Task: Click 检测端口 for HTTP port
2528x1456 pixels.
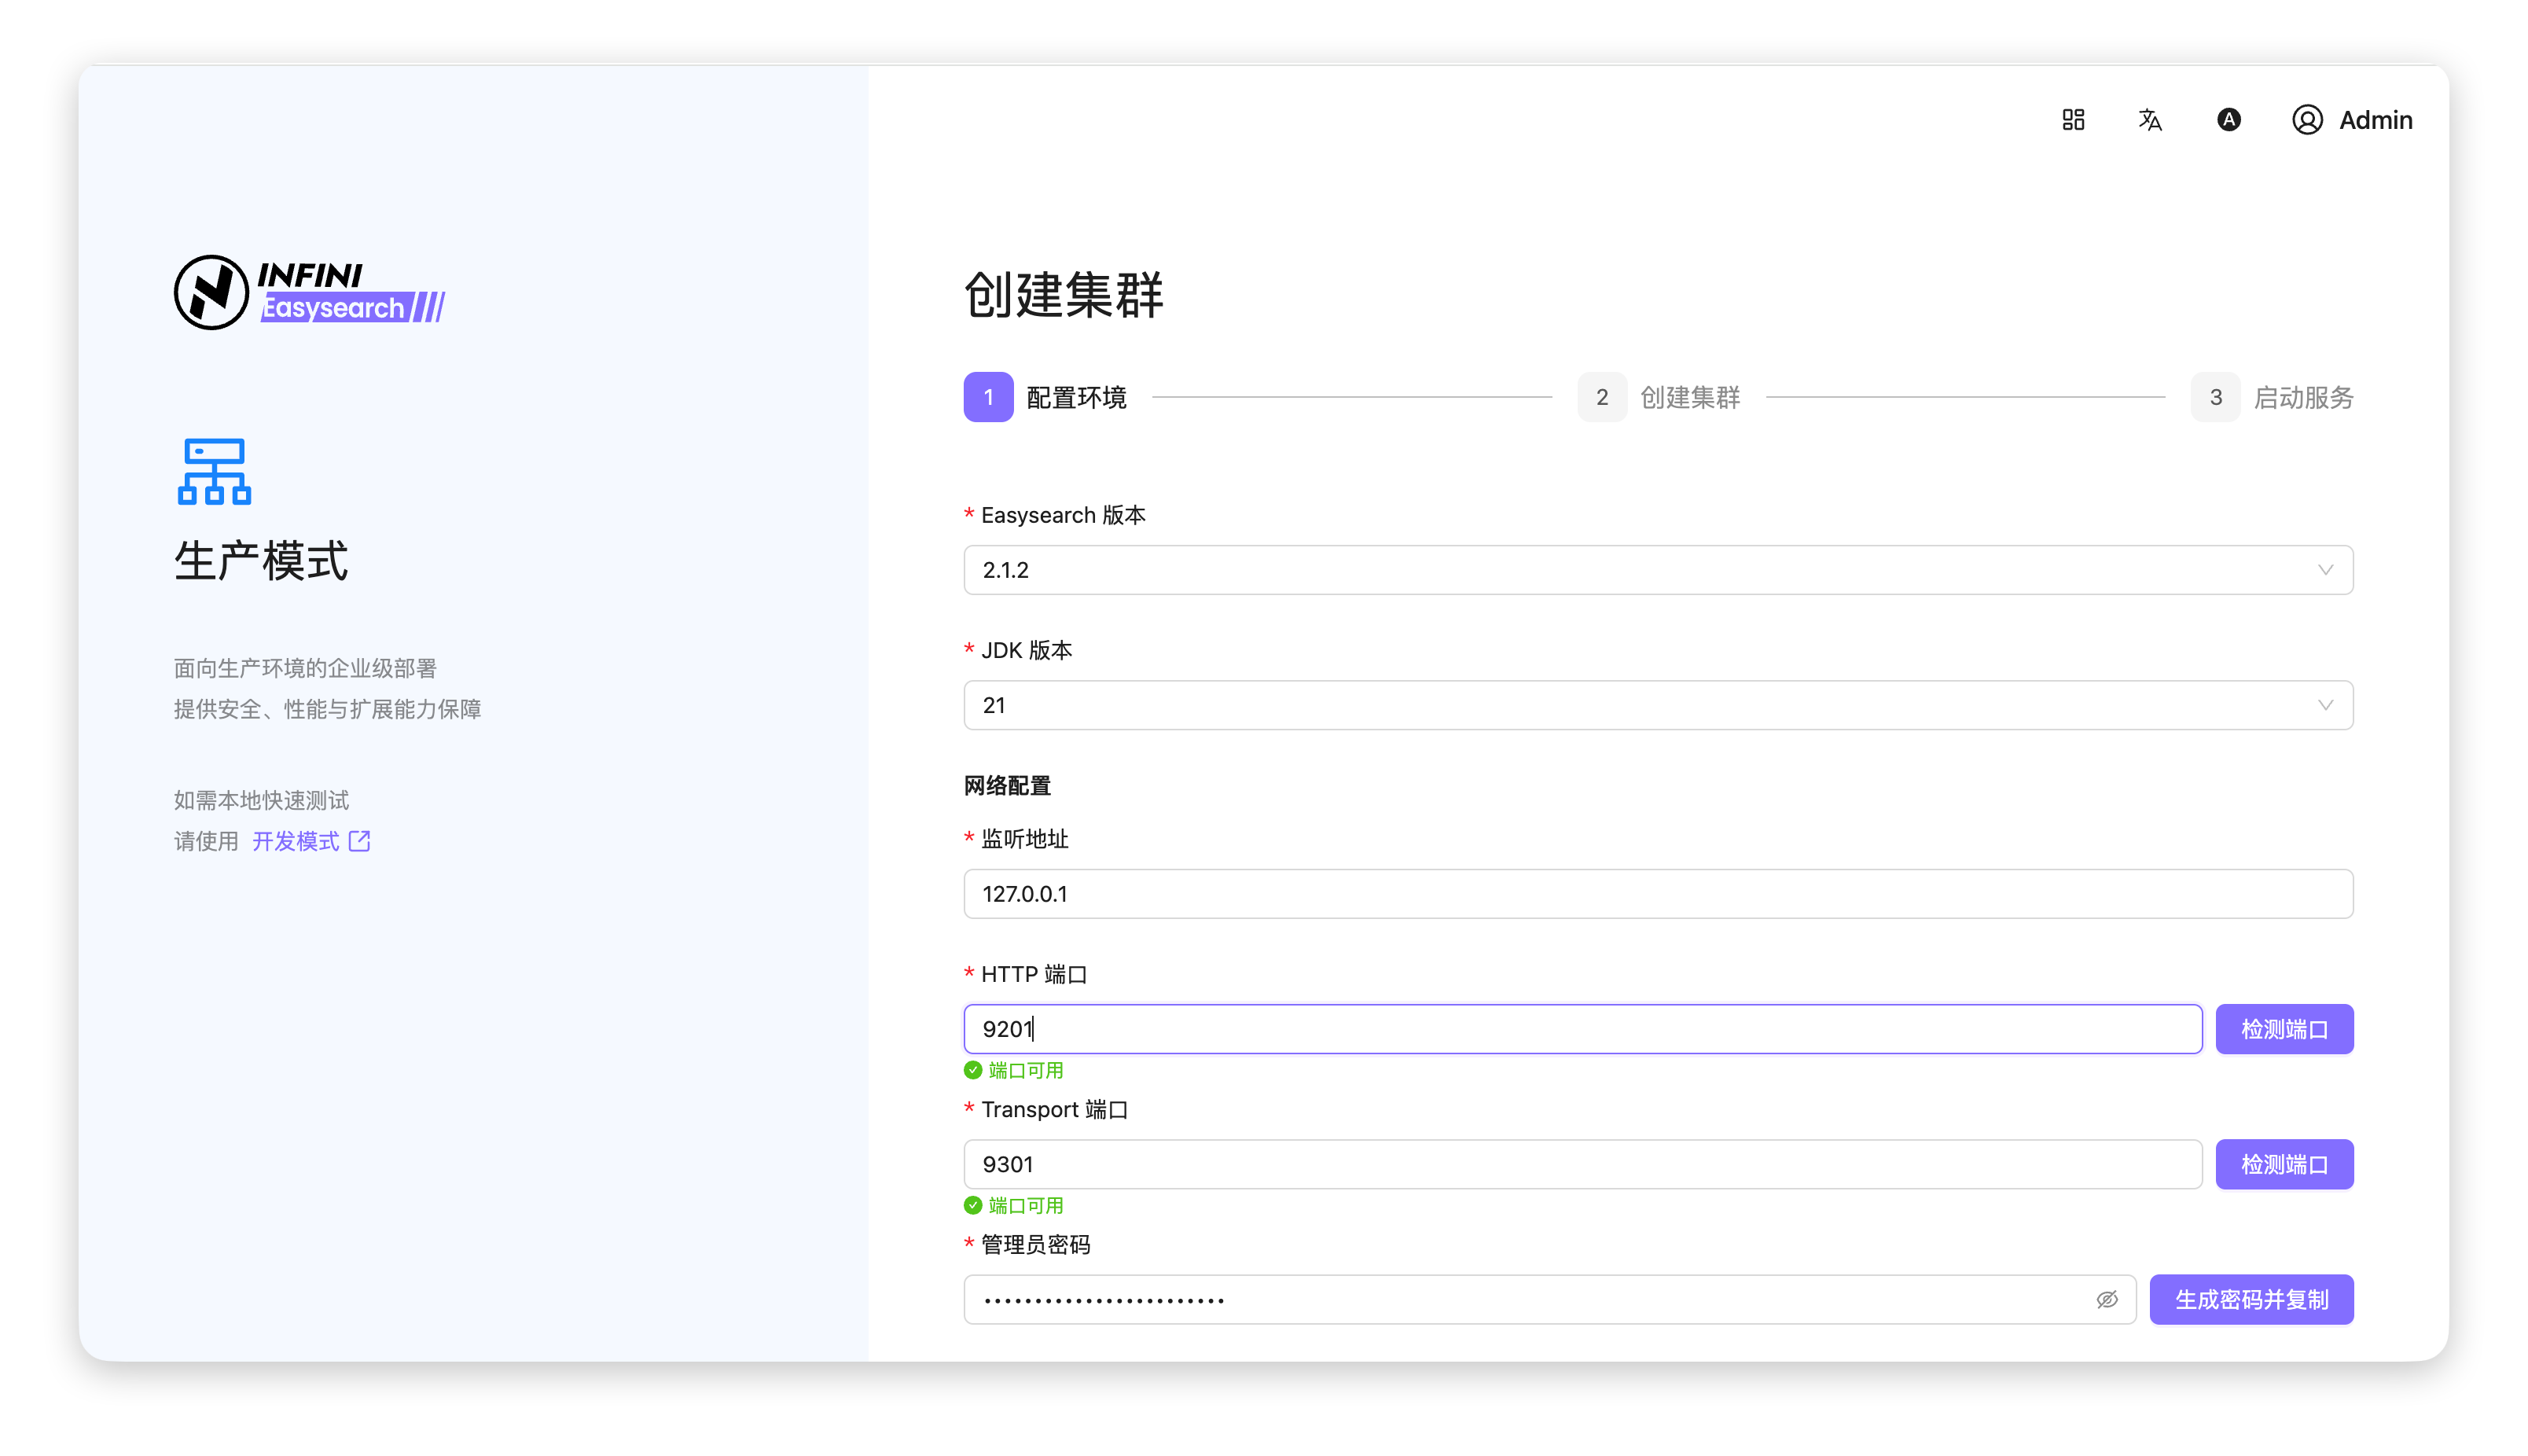Action: 2284,1029
